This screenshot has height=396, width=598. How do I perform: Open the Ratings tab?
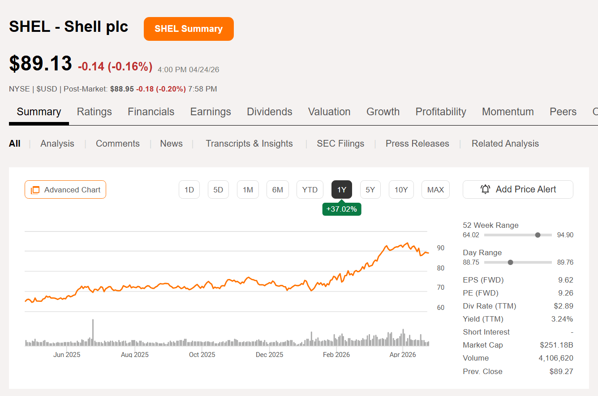(94, 112)
